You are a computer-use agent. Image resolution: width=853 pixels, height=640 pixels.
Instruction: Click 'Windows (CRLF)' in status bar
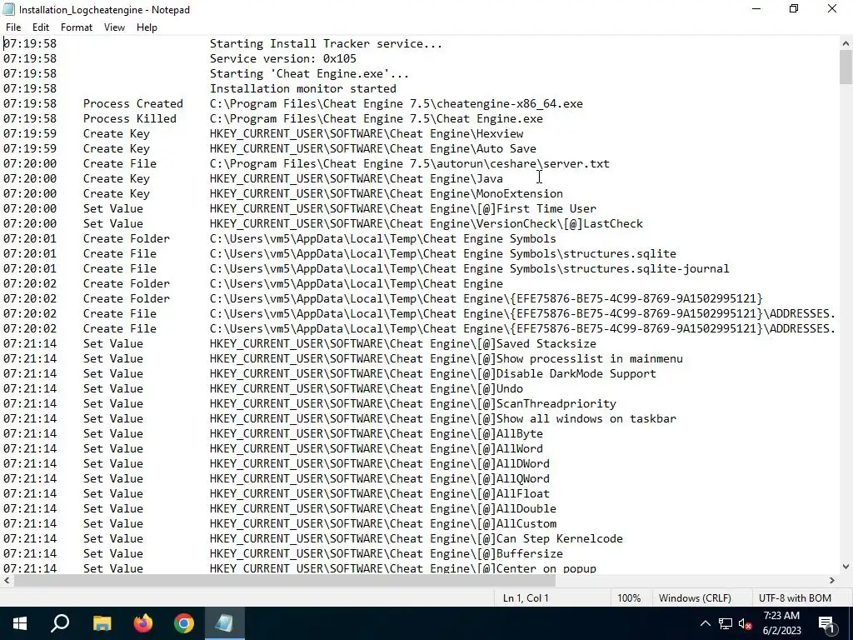pyautogui.click(x=695, y=598)
